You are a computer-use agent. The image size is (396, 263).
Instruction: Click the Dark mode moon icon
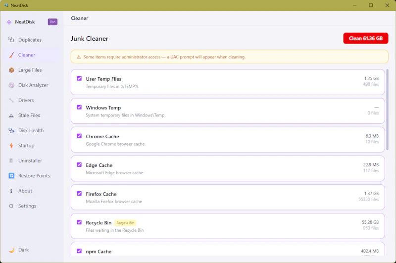pos(11,250)
